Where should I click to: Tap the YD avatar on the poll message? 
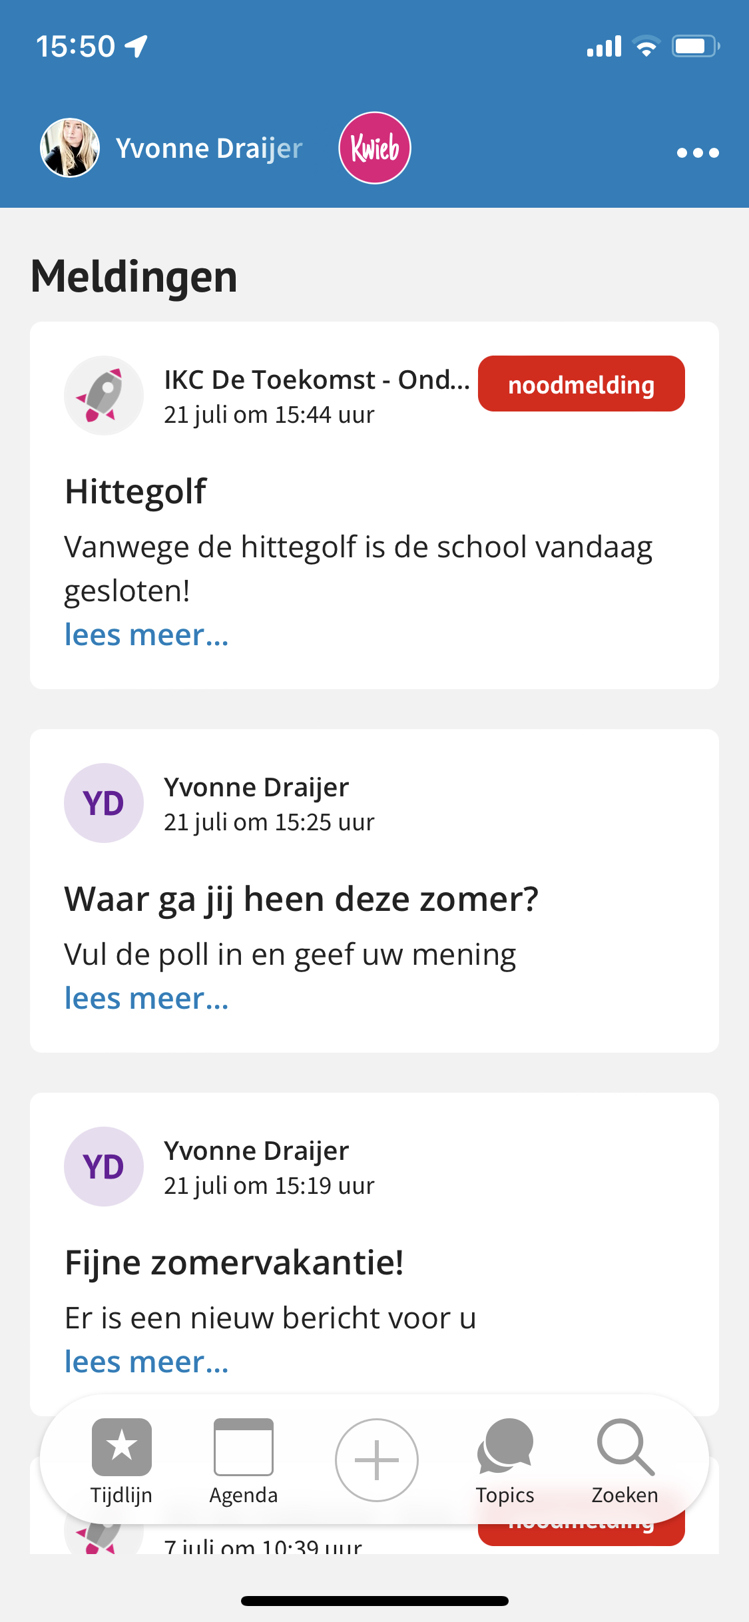[x=104, y=803]
